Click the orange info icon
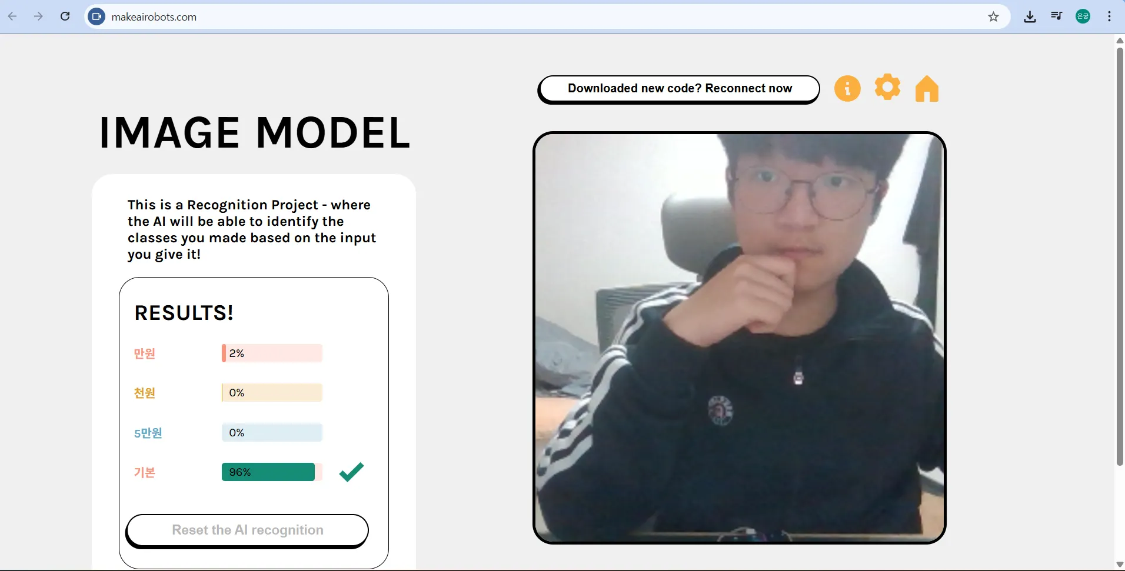The width and height of the screenshot is (1125, 571). point(847,89)
